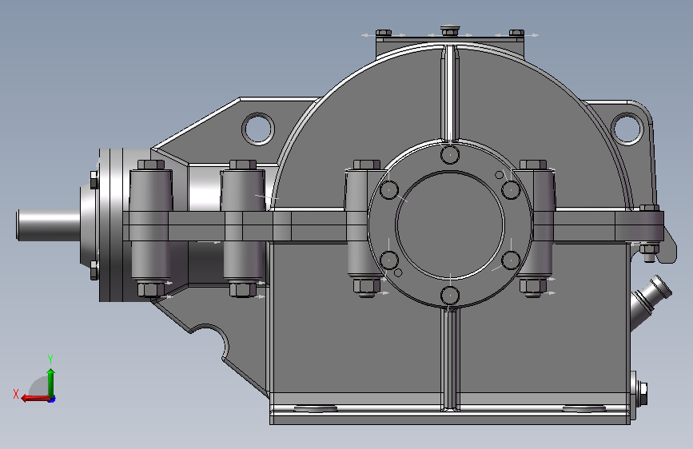This screenshot has width=693, height=449.
Task: Select the bottom bolt of round bearing cover
Action: (x=450, y=295)
